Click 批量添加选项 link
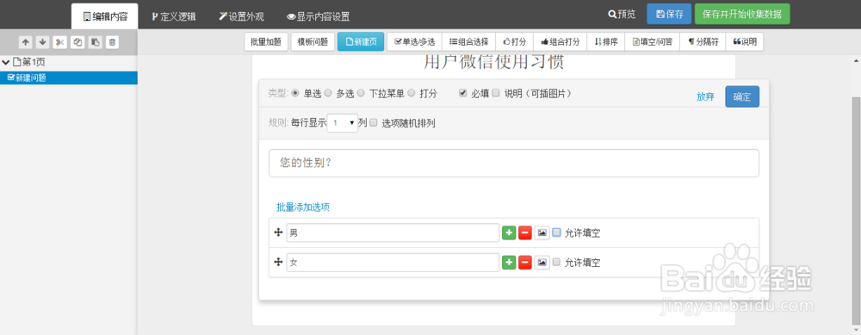Image resolution: width=861 pixels, height=335 pixels. pos(302,208)
